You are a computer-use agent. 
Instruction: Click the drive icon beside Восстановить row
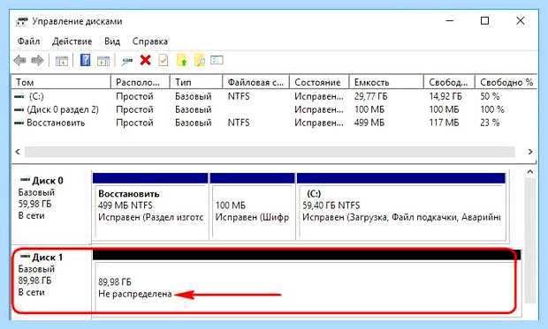(x=19, y=123)
